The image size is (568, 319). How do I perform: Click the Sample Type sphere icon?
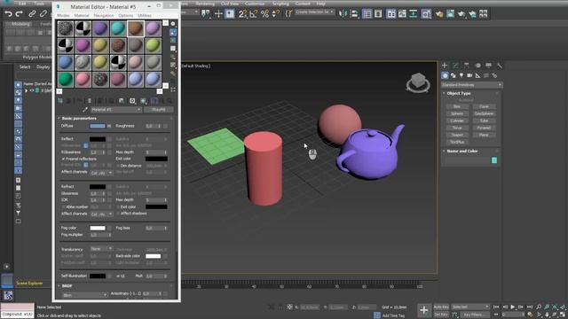[x=173, y=24]
